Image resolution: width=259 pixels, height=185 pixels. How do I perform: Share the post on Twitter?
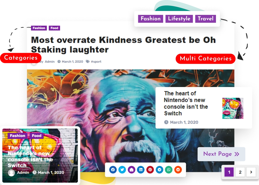point(122,170)
